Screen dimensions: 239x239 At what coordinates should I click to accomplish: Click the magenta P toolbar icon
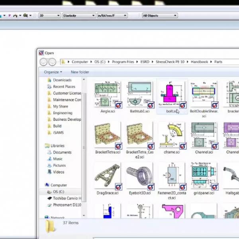(10, 16)
